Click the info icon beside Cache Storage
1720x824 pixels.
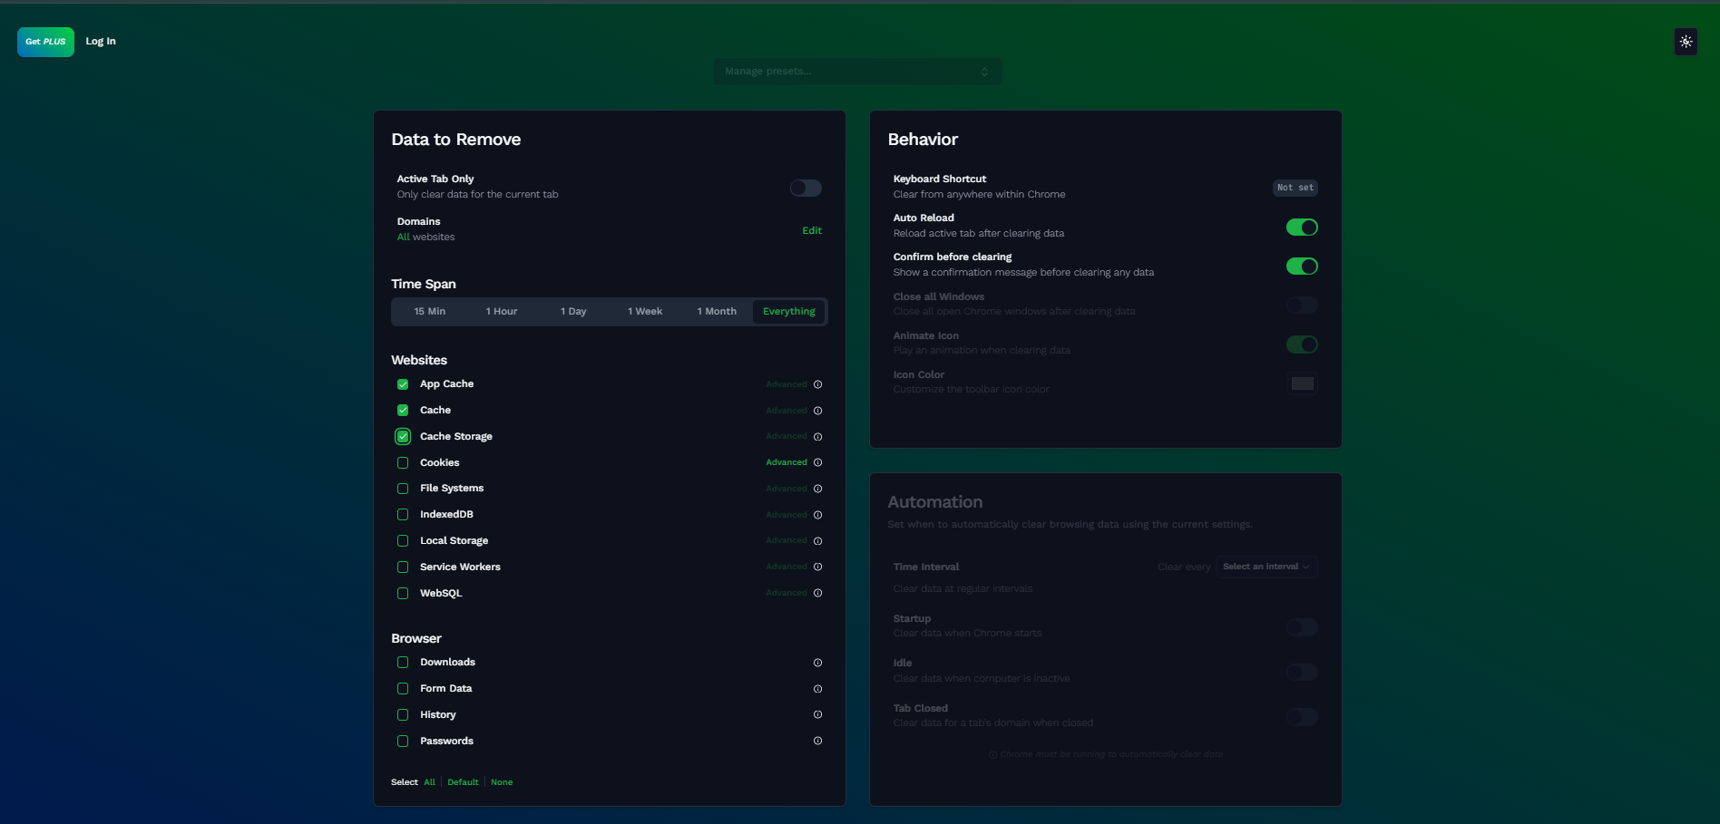click(817, 437)
